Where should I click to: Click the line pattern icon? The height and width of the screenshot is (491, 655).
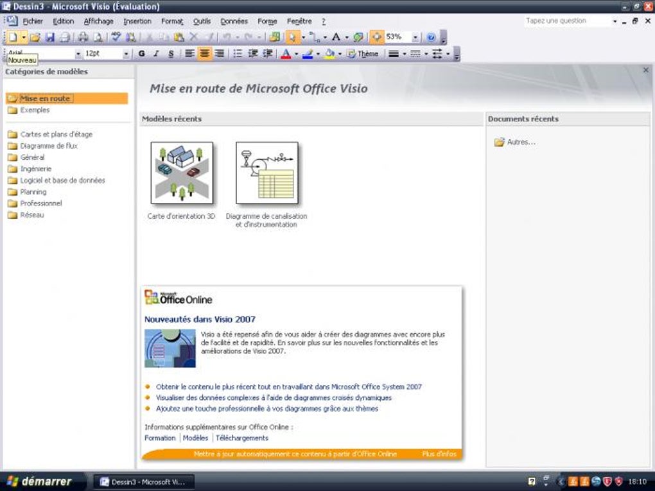point(415,53)
